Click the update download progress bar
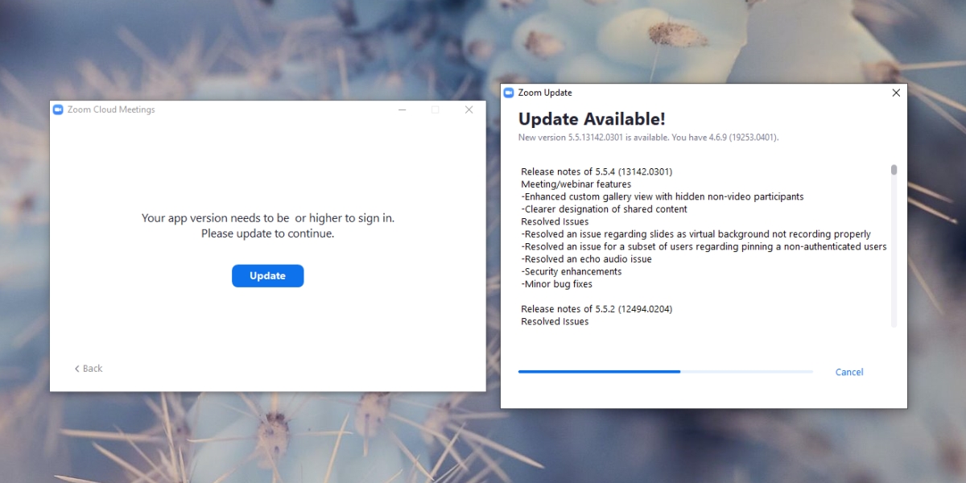 (x=665, y=372)
